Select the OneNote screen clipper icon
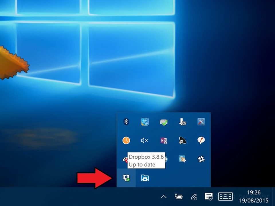Screen dimensions: 275x206 tap(163, 141)
